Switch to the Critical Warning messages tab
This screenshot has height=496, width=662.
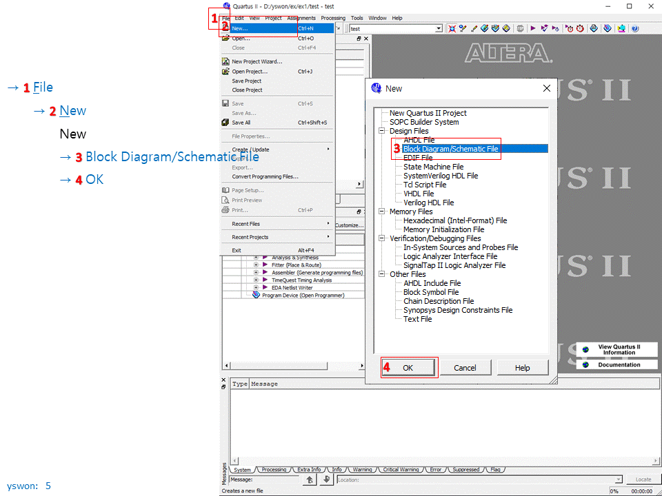point(401,469)
